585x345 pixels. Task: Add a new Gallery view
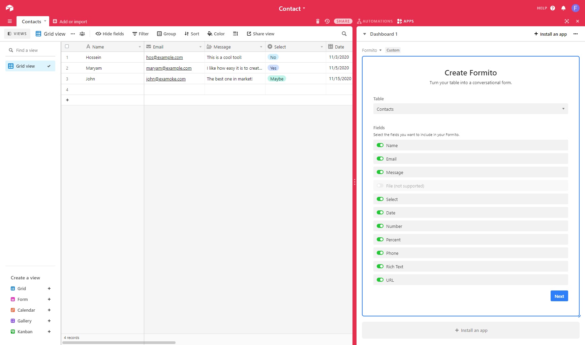click(49, 321)
